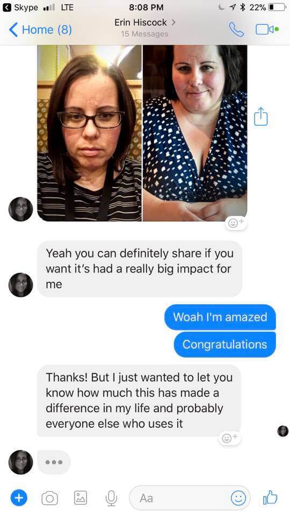Screen dimensions: 290x516
Task: Start a video call with the camera icon
Action: point(267,30)
